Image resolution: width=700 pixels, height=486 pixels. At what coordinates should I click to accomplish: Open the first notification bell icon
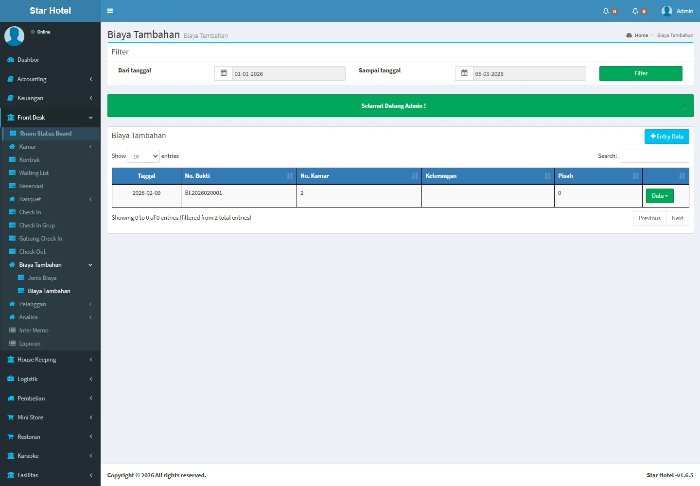606,11
